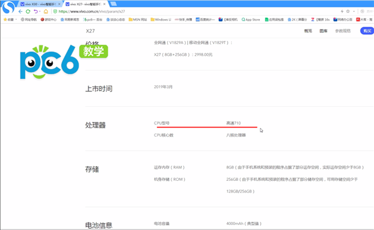Click the green security shield in address bar
The image size is (374, 230).
coord(55,11)
